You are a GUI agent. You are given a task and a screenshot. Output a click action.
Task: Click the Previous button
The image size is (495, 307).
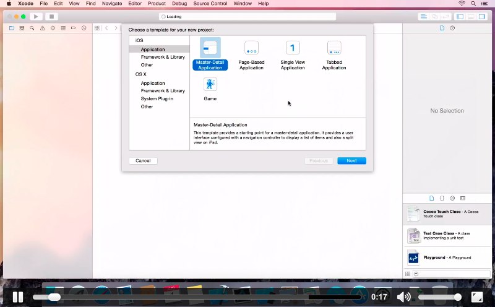pyautogui.click(x=319, y=161)
